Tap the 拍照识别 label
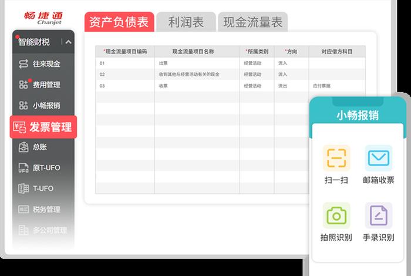Screen dimensions: 411x276 pyautogui.click(x=336, y=237)
